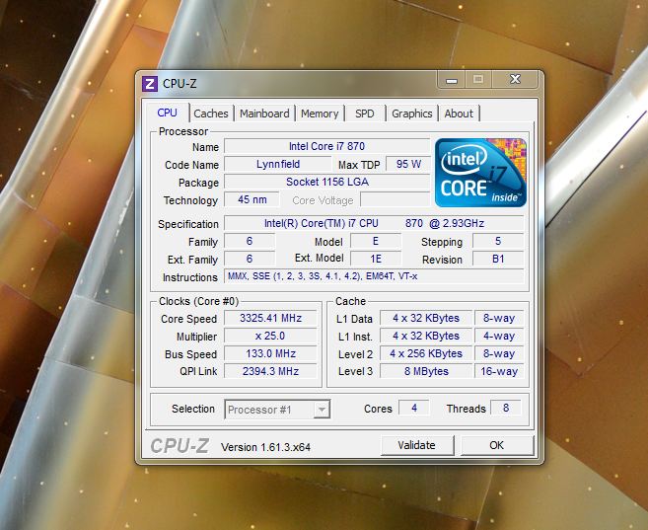Click the Code Name value Lynnfield
Image resolution: width=648 pixels, height=530 pixels.
pyautogui.click(x=278, y=164)
